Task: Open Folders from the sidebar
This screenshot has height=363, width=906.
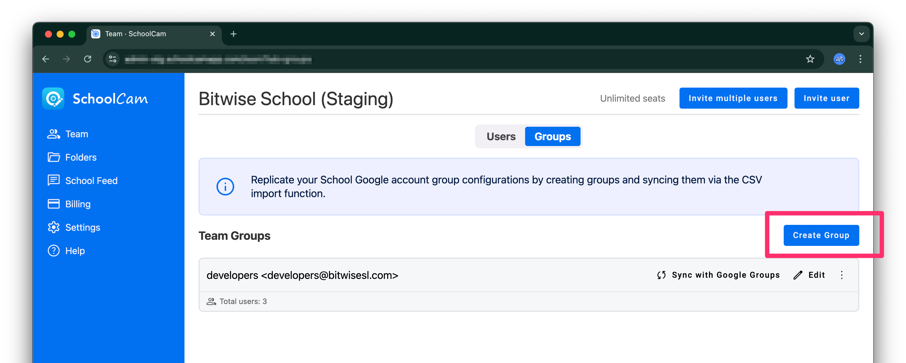Action: click(72, 157)
